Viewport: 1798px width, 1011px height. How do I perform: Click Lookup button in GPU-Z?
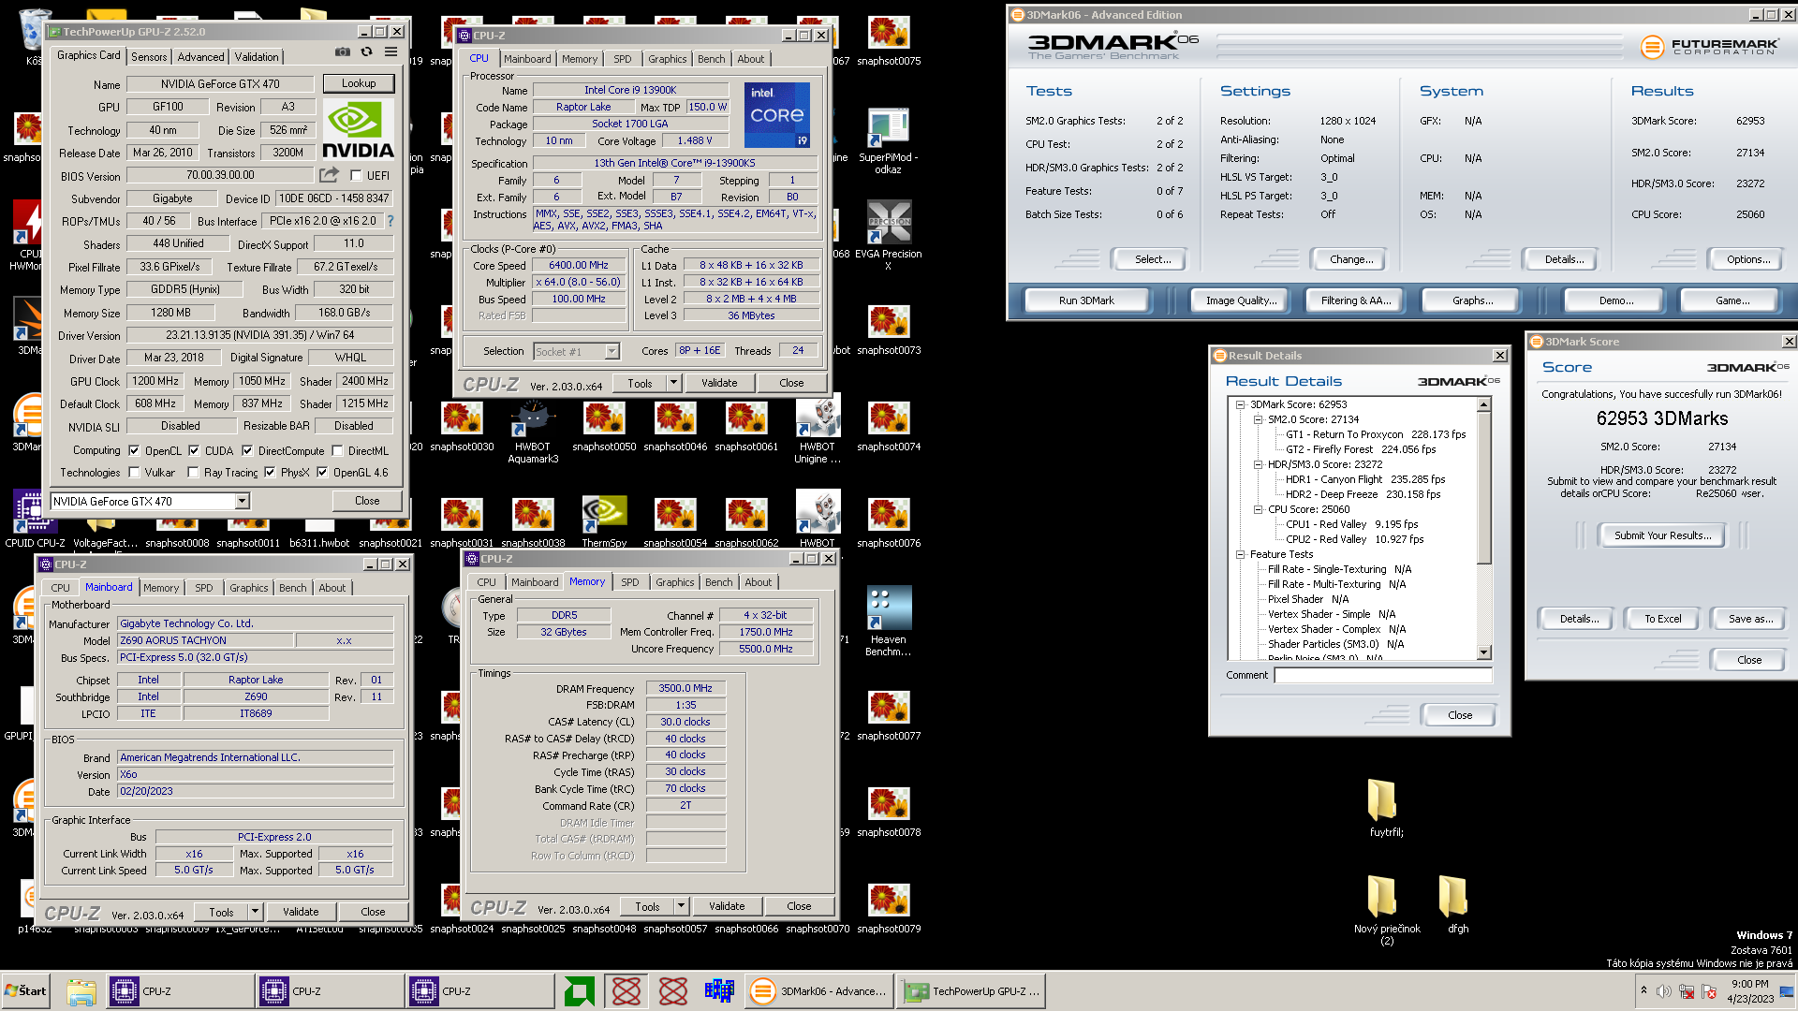(359, 83)
